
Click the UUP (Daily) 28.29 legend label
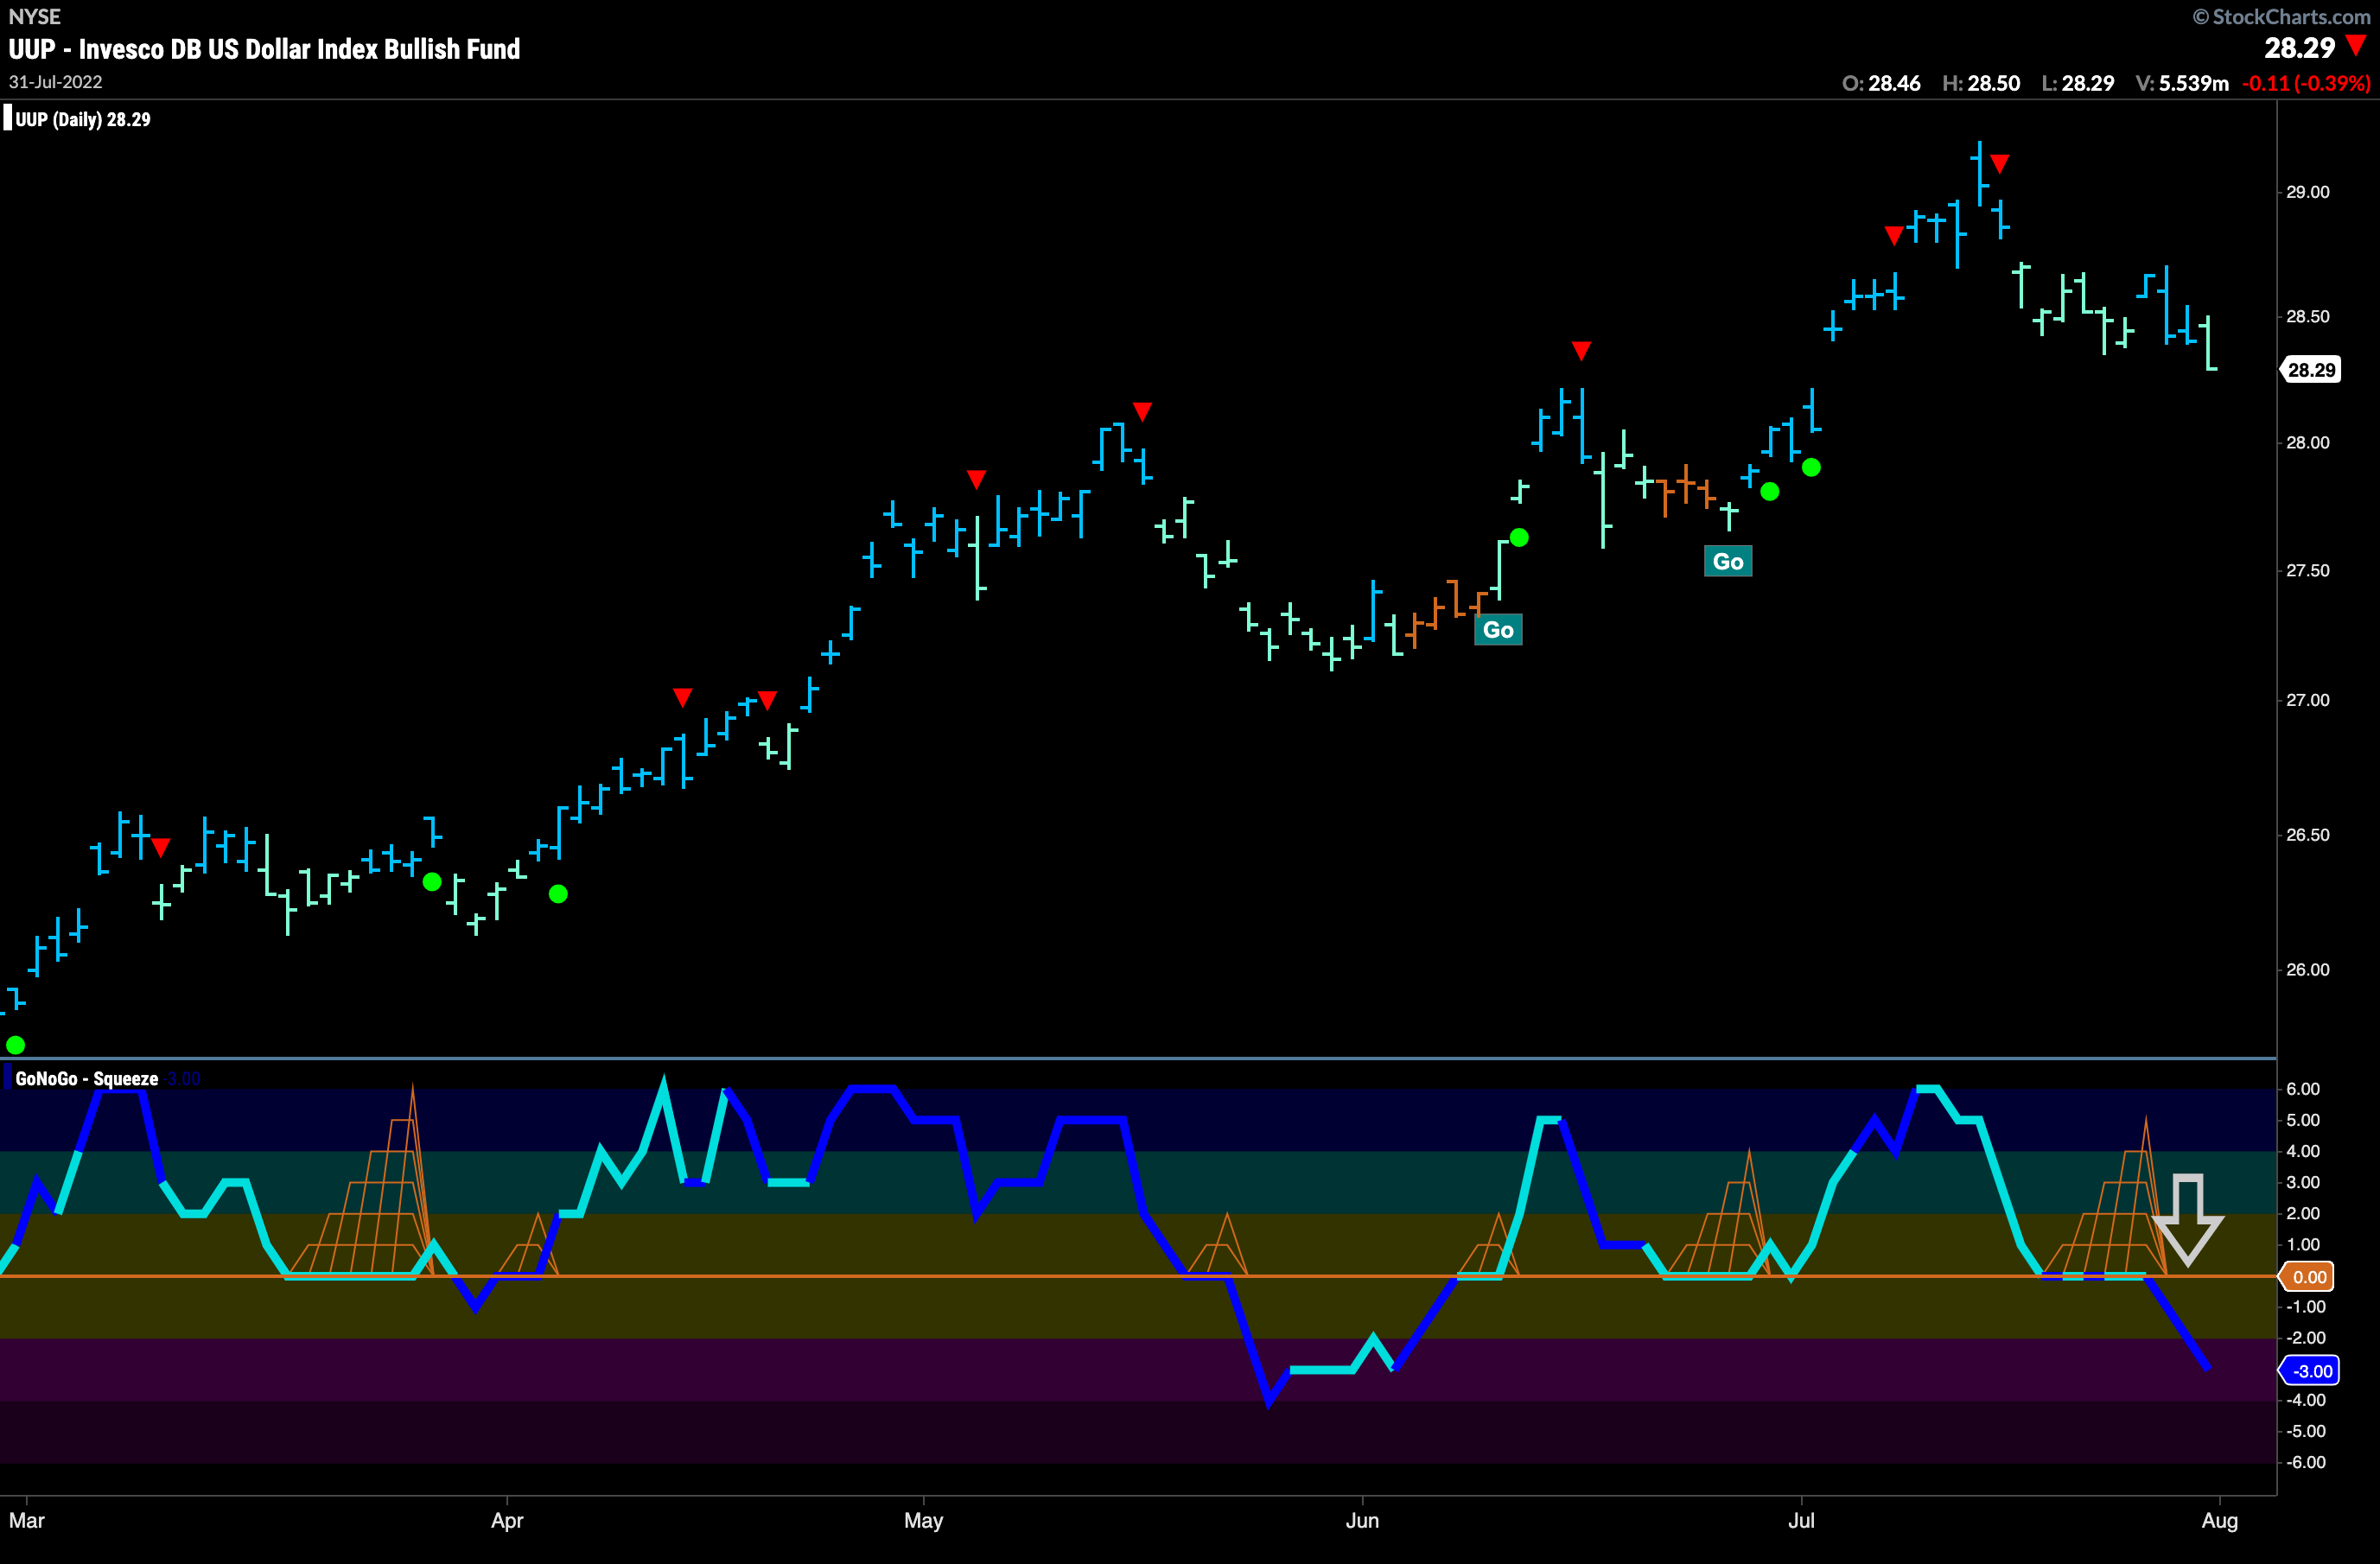point(83,120)
